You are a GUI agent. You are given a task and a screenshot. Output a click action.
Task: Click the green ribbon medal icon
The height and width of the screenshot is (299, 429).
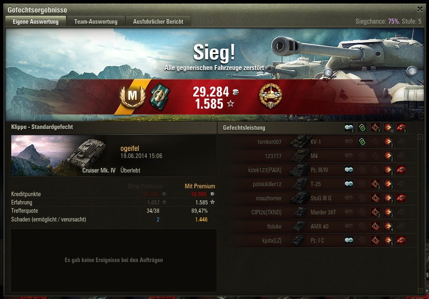tap(159, 97)
